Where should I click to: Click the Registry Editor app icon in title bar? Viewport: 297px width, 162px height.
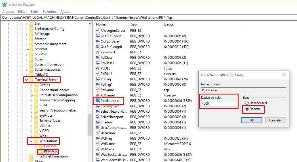point(5,4)
